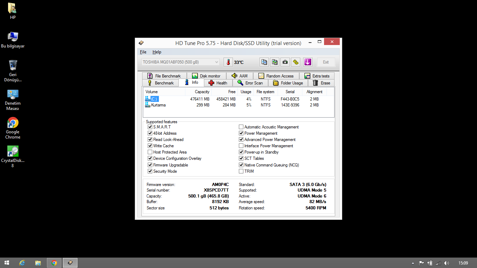Click the volume speaker tray icon
The width and height of the screenshot is (477, 268).
[x=447, y=263]
